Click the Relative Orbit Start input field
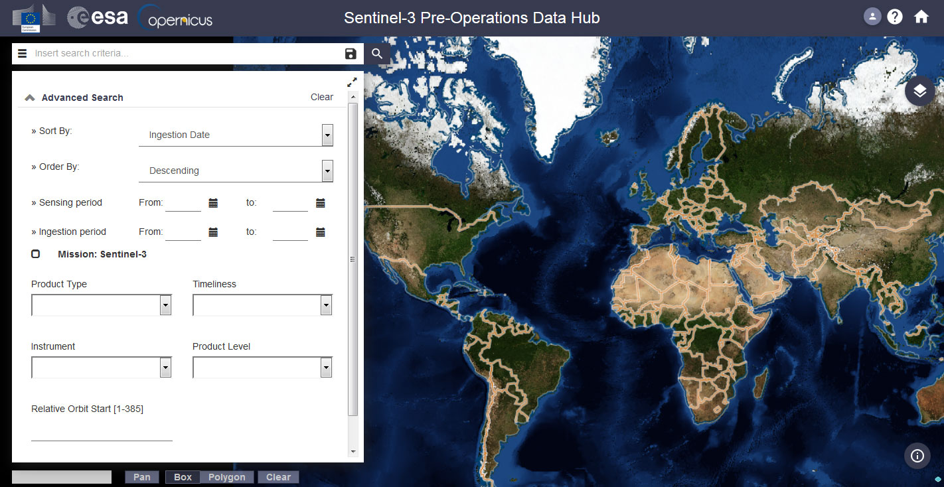The height and width of the screenshot is (487, 944). click(102, 431)
